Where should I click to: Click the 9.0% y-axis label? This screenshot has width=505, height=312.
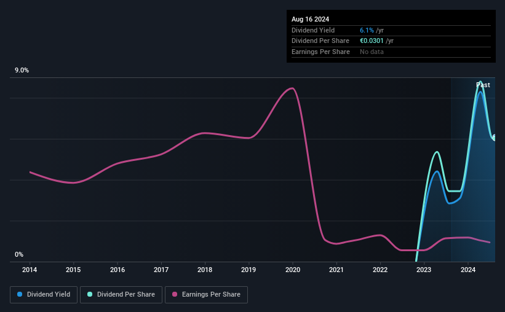click(22, 70)
